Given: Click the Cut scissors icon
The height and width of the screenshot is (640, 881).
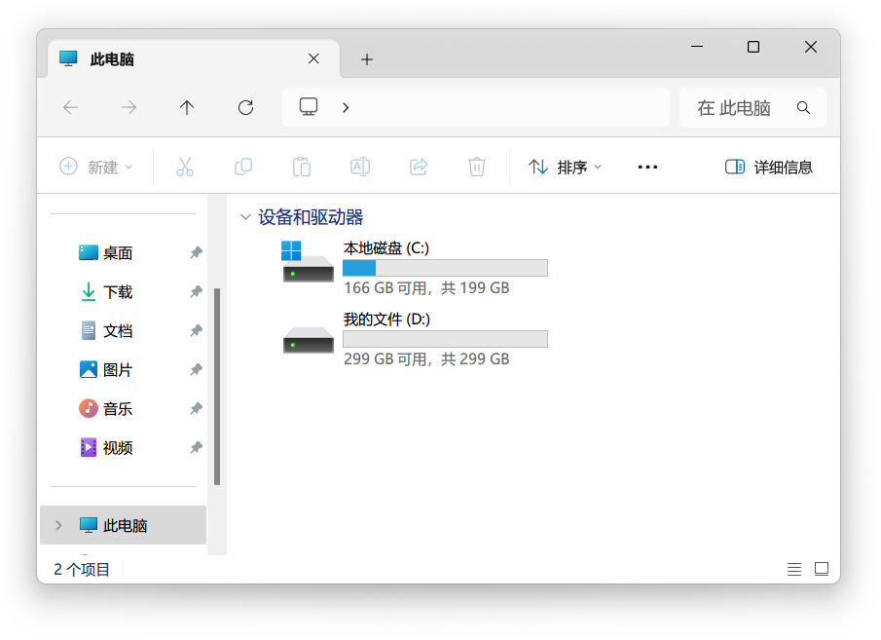Looking at the screenshot, I should 185,167.
